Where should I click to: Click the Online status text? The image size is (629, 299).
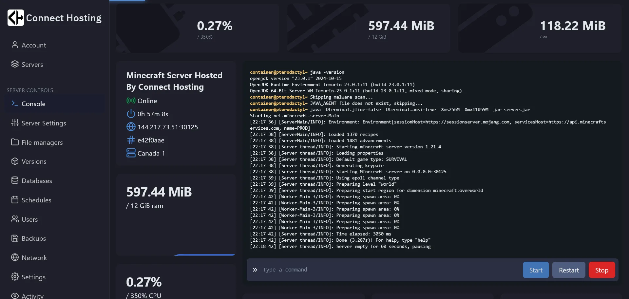pyautogui.click(x=147, y=101)
